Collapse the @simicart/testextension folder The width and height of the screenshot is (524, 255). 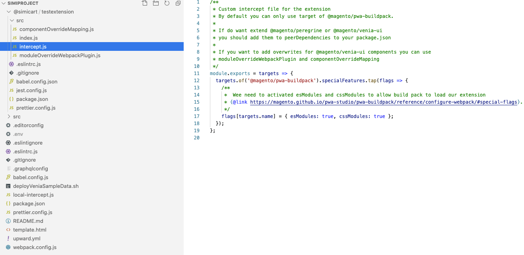pos(9,12)
